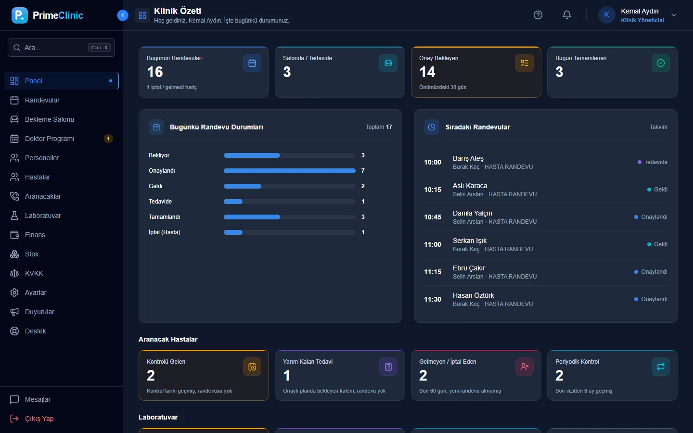
Task: Expand the Kemal Aydın user menu
Action: coord(638,15)
